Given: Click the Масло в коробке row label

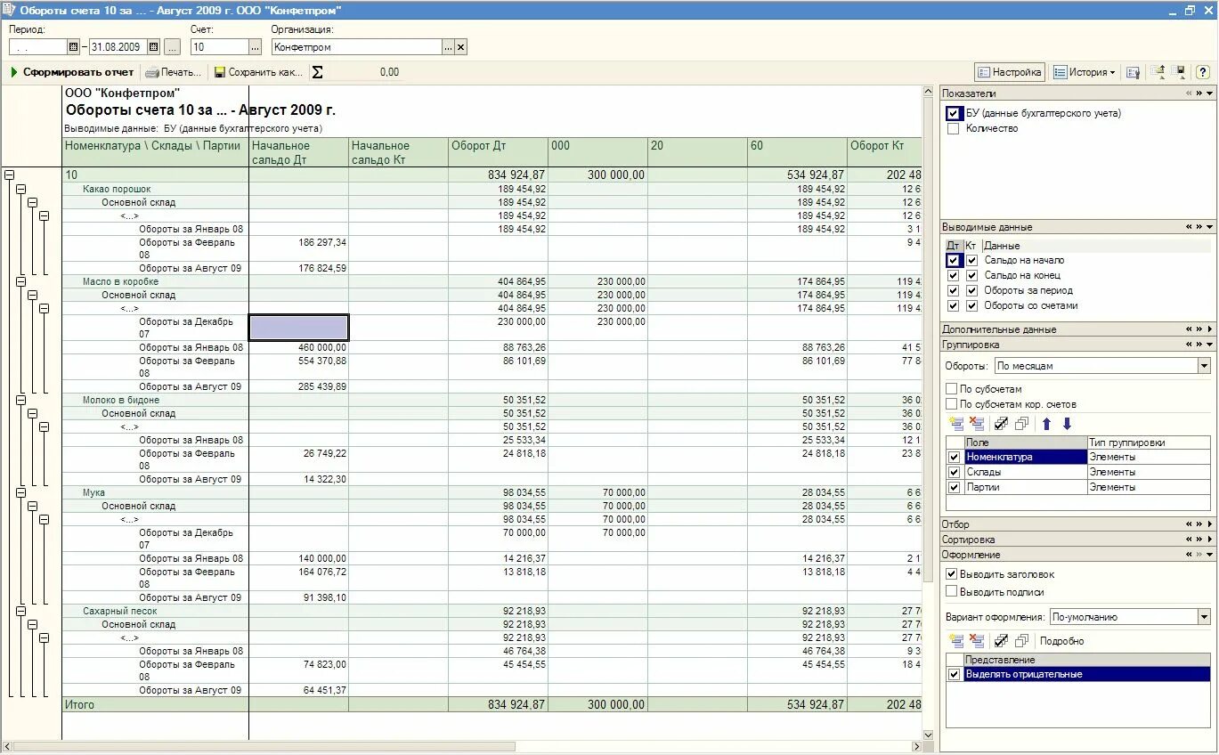Looking at the screenshot, I should [x=120, y=281].
